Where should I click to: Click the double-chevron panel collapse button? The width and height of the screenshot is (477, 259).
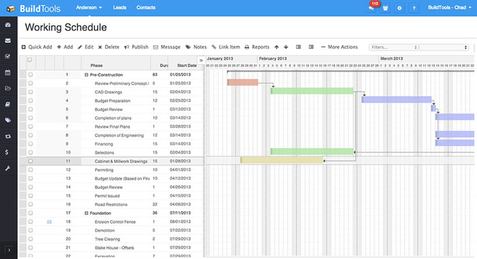pos(201,60)
